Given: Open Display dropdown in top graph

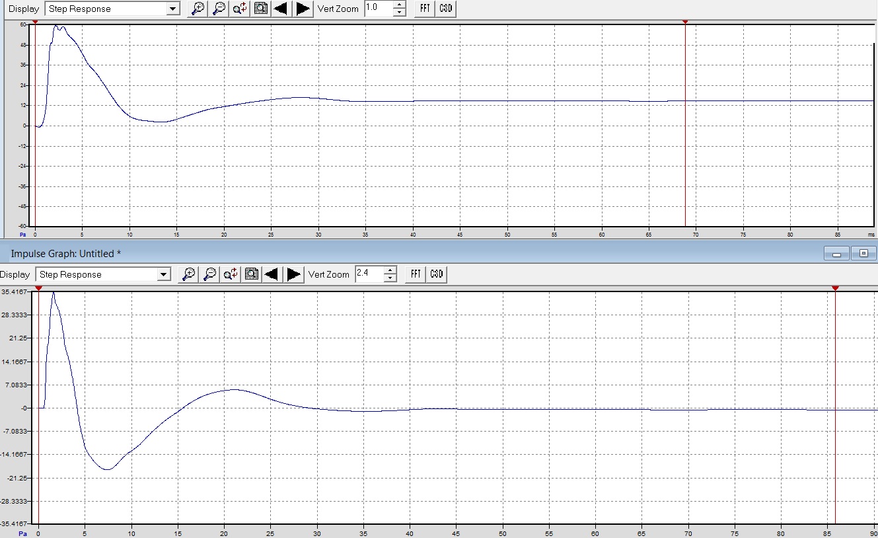Looking at the screenshot, I should tap(173, 9).
